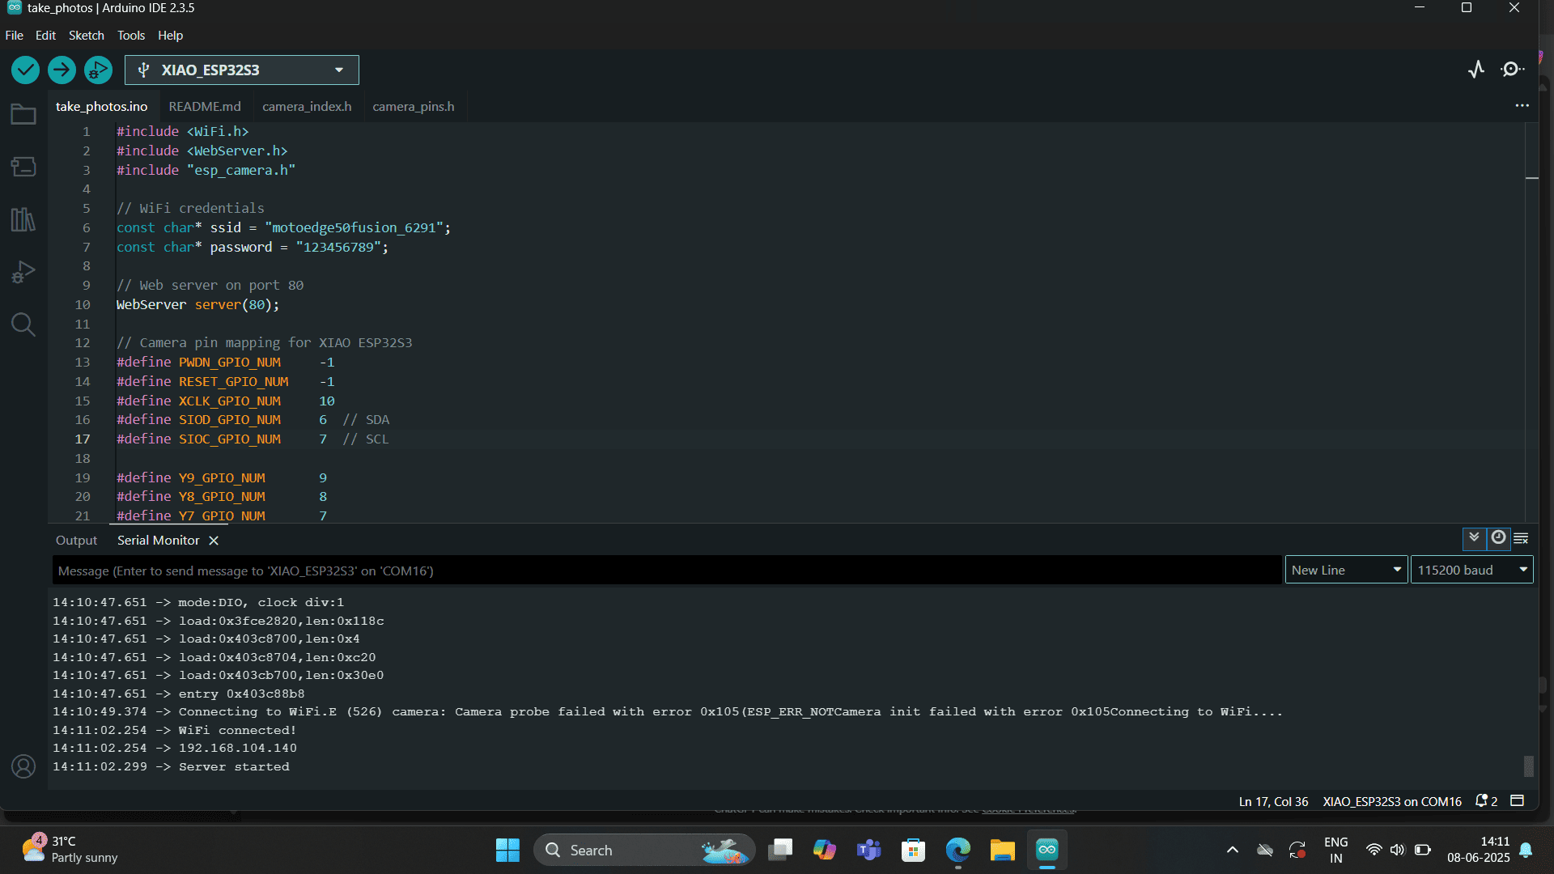The image size is (1554, 874).
Task: Open the Help menu
Action: 170,36
